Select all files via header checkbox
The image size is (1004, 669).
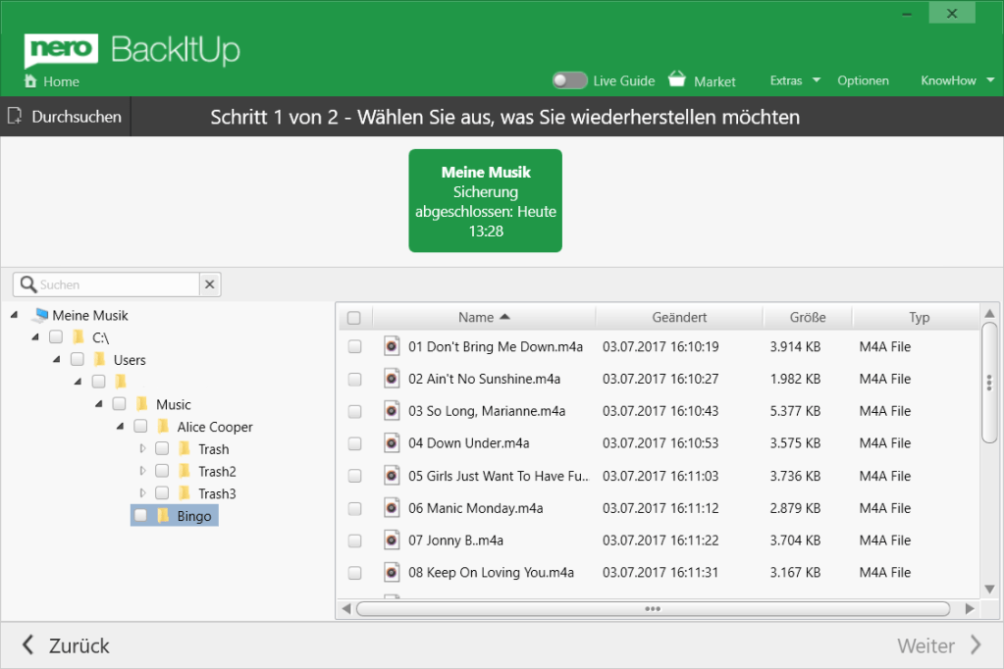tap(354, 318)
